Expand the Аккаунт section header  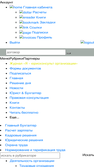pyautogui.click(x=7, y=2)
